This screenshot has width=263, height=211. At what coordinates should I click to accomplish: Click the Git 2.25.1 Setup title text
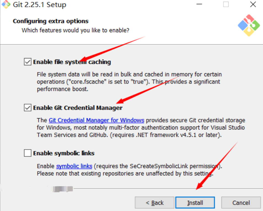click(x=39, y=5)
